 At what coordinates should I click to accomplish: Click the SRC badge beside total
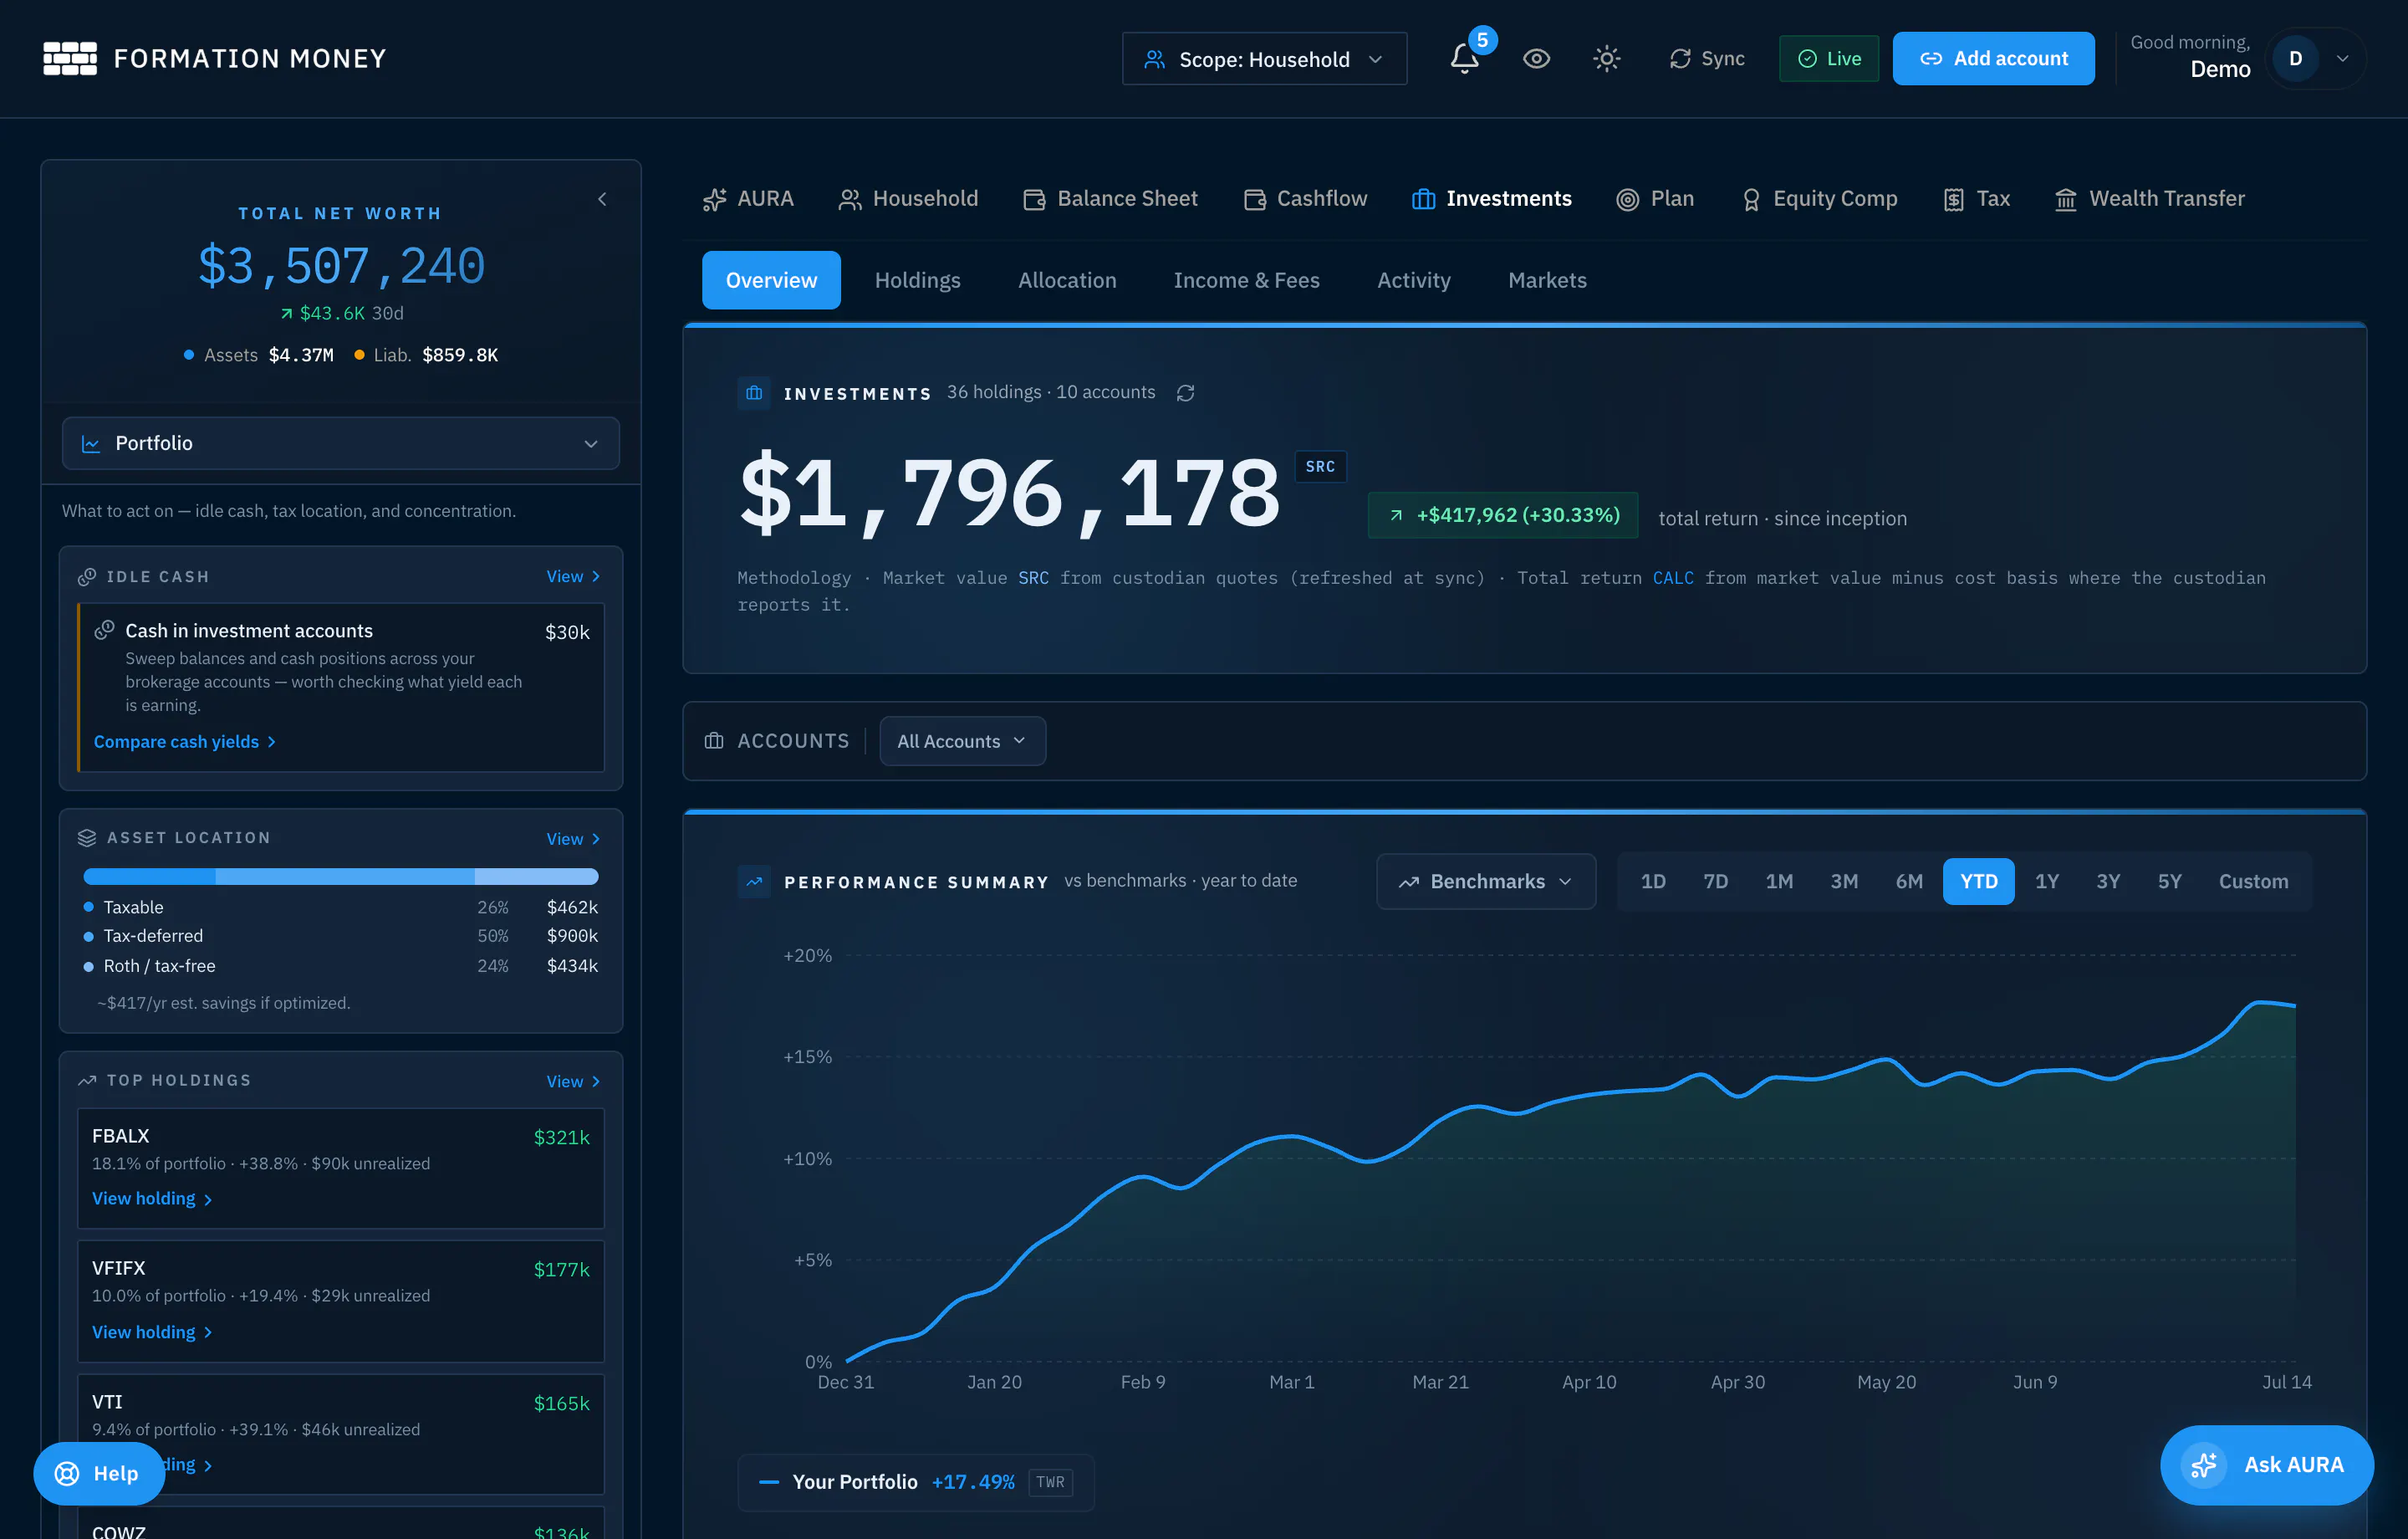(1320, 467)
